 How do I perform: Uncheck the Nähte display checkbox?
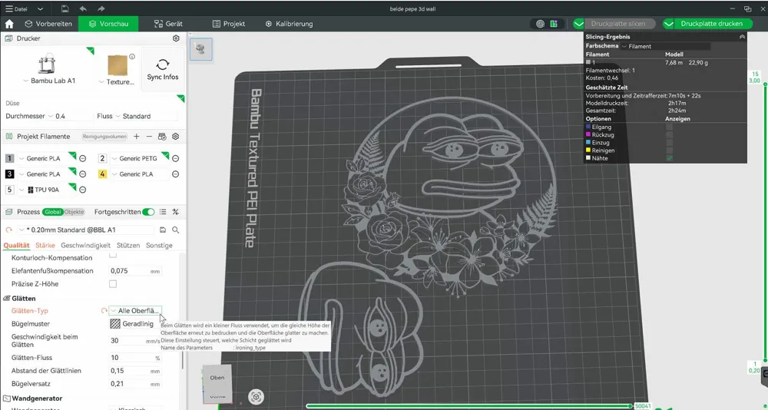pos(669,158)
